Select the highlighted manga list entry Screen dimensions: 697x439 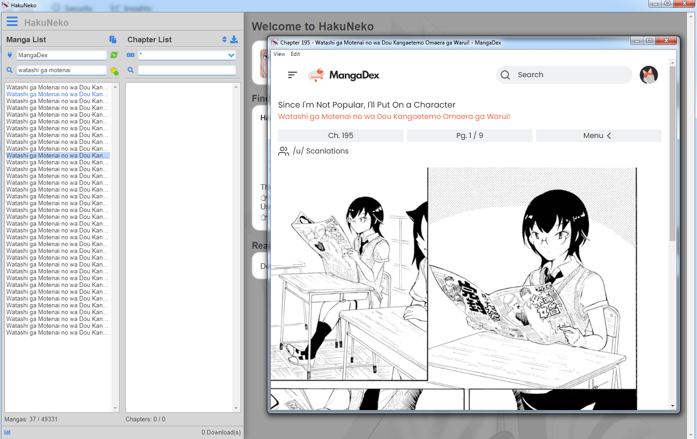click(x=57, y=156)
